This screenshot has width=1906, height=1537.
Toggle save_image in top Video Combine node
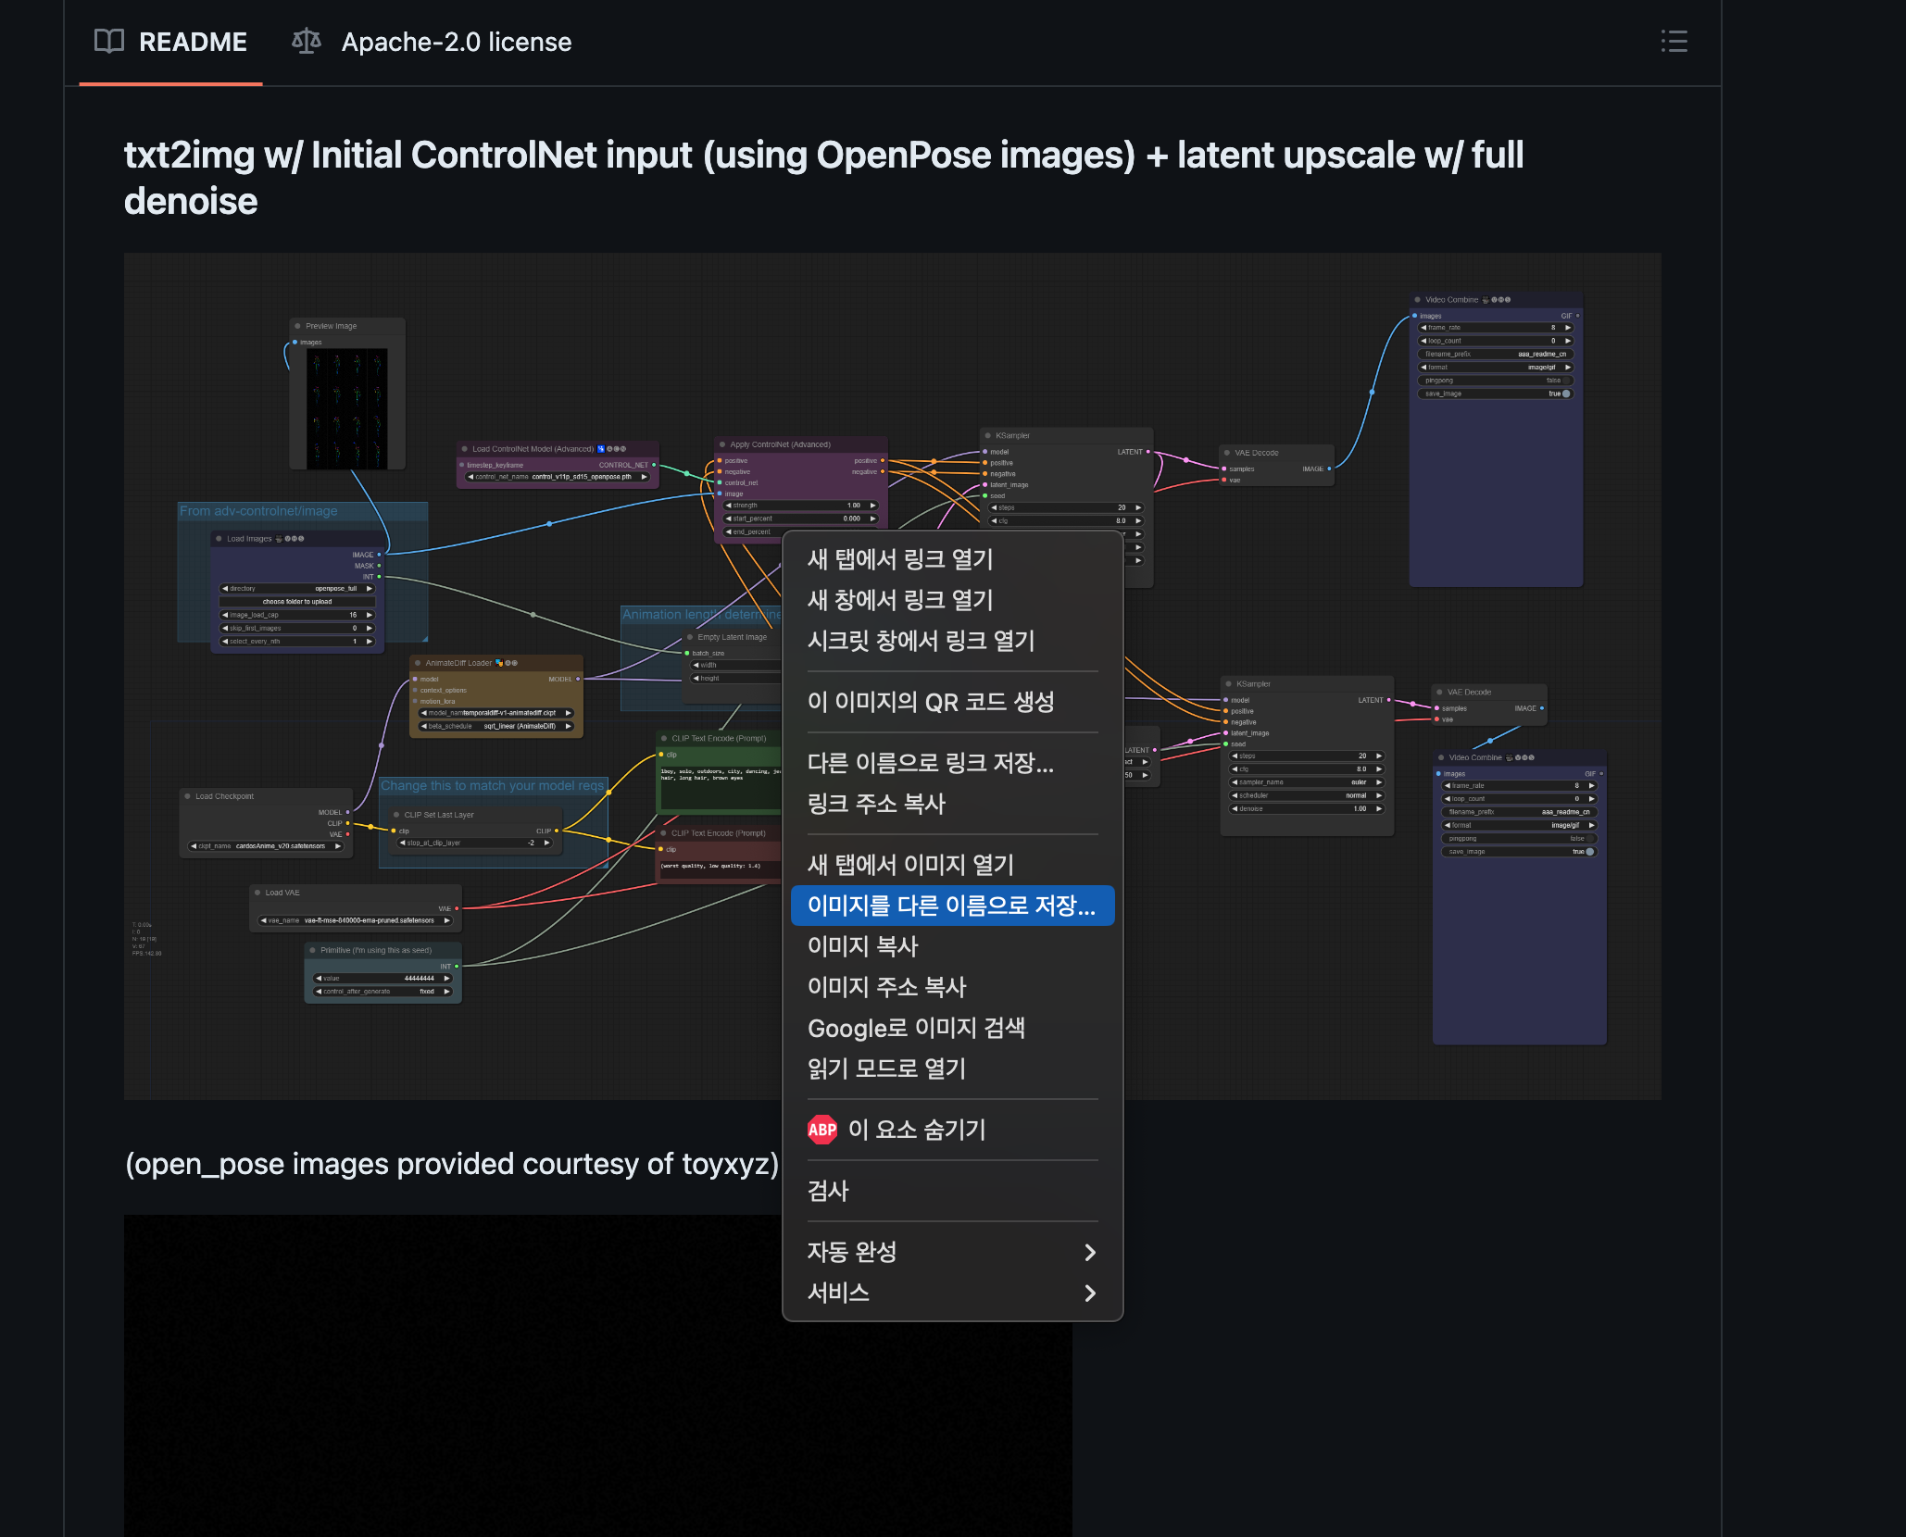tap(1565, 394)
